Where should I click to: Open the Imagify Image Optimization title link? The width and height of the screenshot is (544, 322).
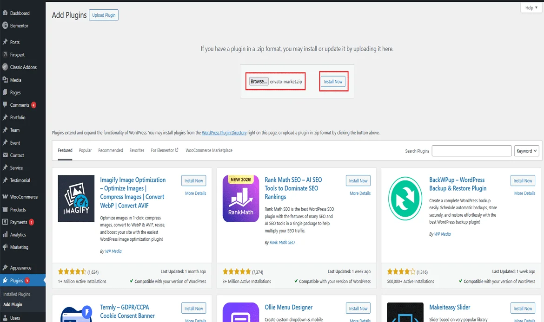pos(133,193)
